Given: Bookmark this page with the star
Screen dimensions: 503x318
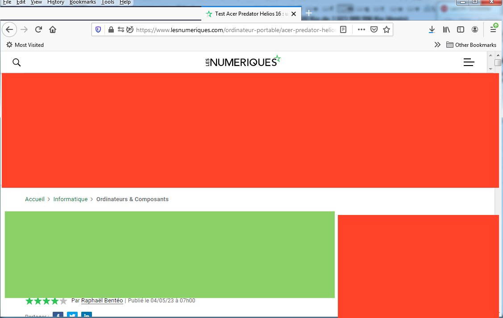Looking at the screenshot, I should [x=387, y=30].
